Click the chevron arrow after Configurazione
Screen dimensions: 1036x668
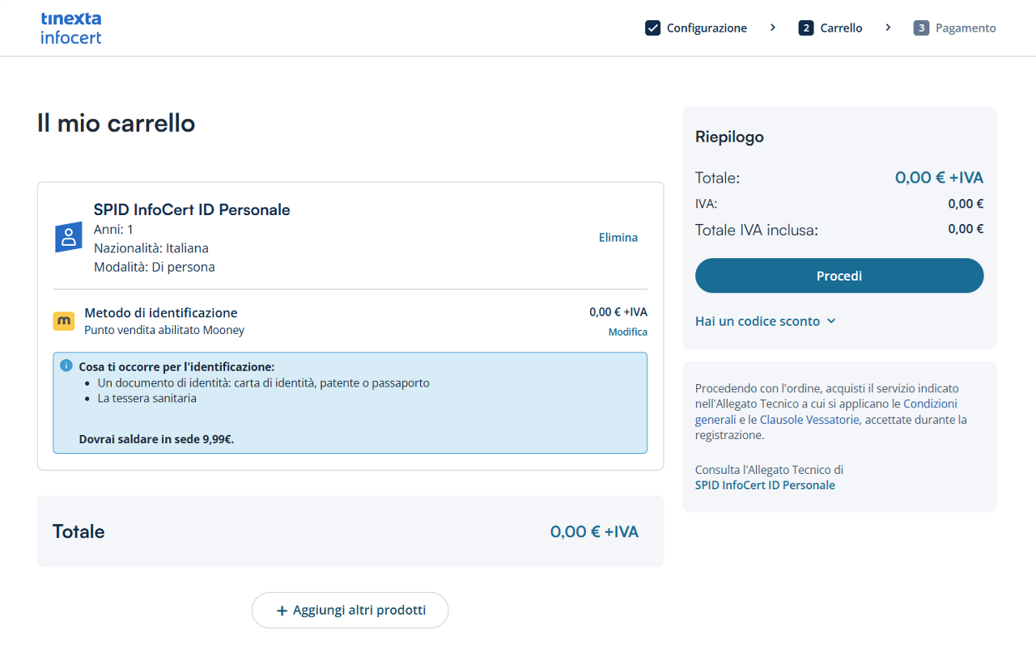coord(773,27)
